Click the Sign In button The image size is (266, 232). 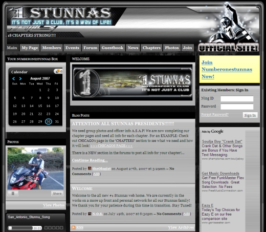[x=250, y=115]
